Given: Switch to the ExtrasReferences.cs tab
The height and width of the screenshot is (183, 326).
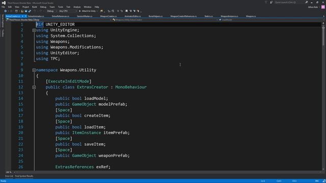Looking at the screenshot, I should [x=61, y=16].
